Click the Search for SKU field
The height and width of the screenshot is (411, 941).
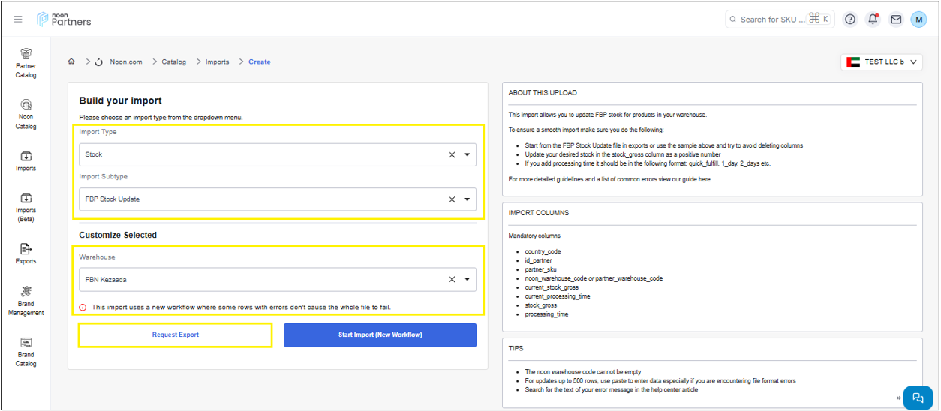[772, 19]
